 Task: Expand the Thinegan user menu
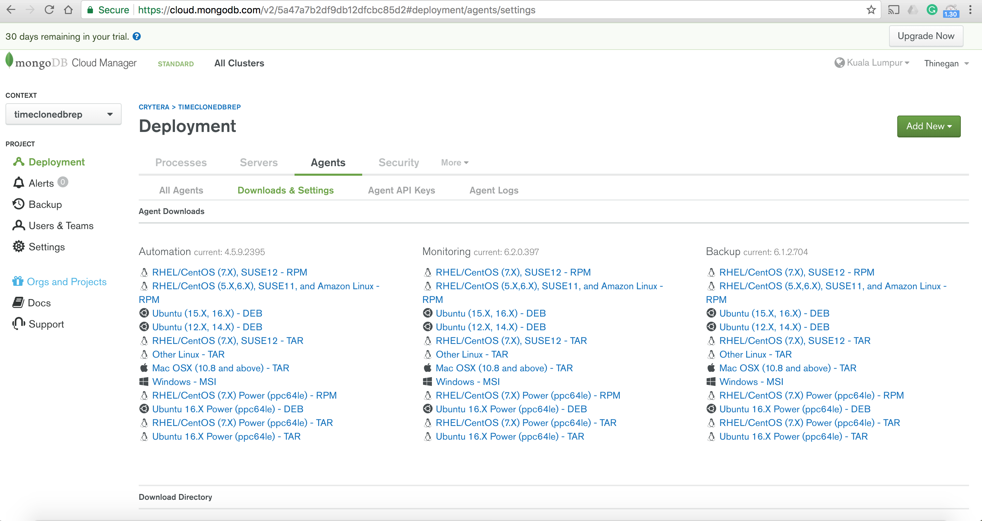[946, 63]
